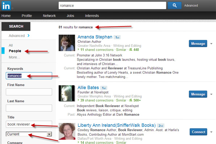Open dropdown arrow next to Connect button
Viewport: 216px width, 144px height.
(x=211, y=132)
